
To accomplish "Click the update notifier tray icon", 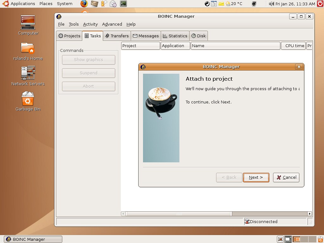I will 207,4.
